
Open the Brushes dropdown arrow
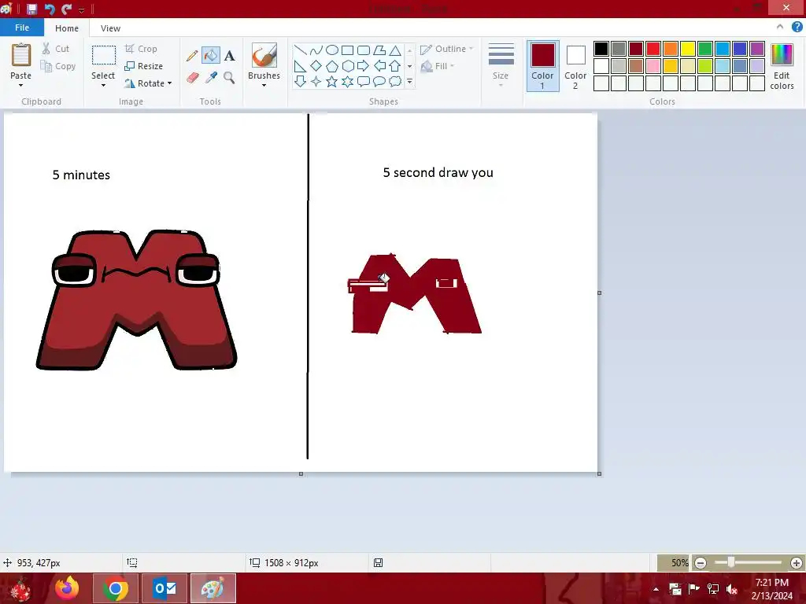264,85
